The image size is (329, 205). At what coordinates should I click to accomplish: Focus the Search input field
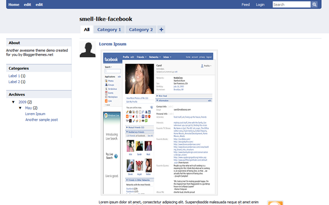click(x=291, y=5)
